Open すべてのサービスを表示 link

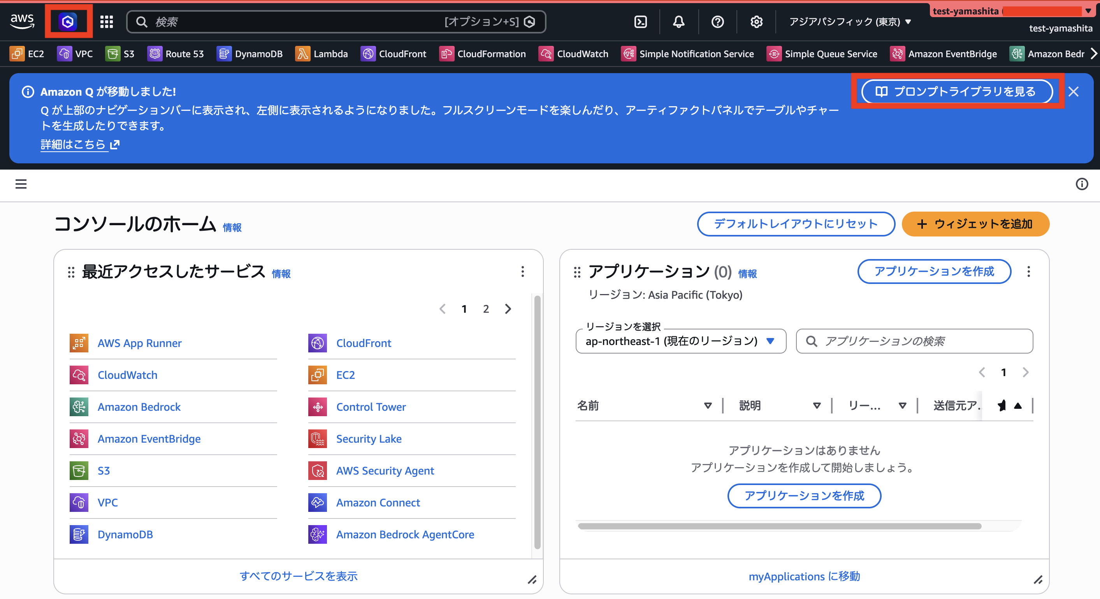point(299,576)
